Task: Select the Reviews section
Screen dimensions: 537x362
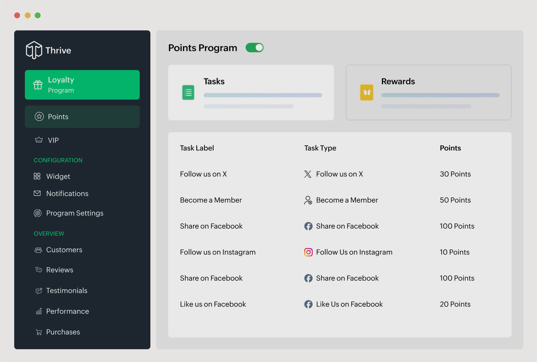Action: tap(59, 270)
